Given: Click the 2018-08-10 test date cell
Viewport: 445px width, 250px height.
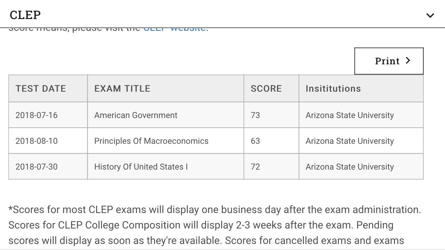Looking at the screenshot, I should pos(37,141).
